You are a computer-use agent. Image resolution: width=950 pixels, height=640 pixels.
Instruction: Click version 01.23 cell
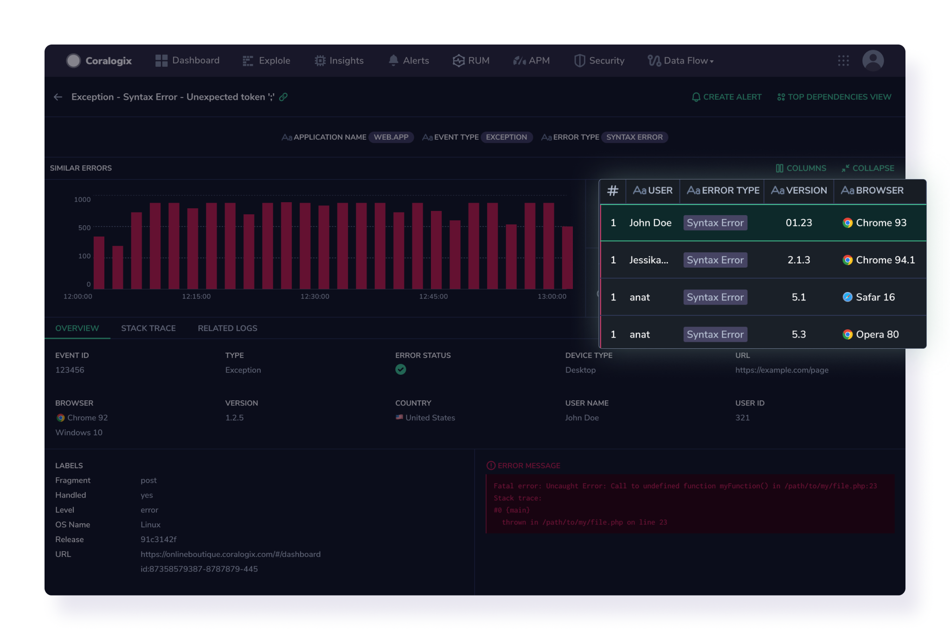tap(799, 223)
